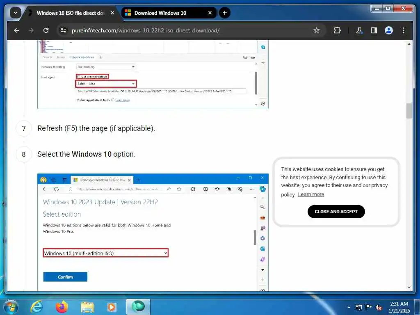This screenshot has width=420, height=315.
Task: Open site information icon in address bar
Action: tap(64, 30)
